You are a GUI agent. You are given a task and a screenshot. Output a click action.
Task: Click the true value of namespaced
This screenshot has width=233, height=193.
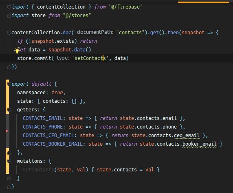[x=57, y=93]
